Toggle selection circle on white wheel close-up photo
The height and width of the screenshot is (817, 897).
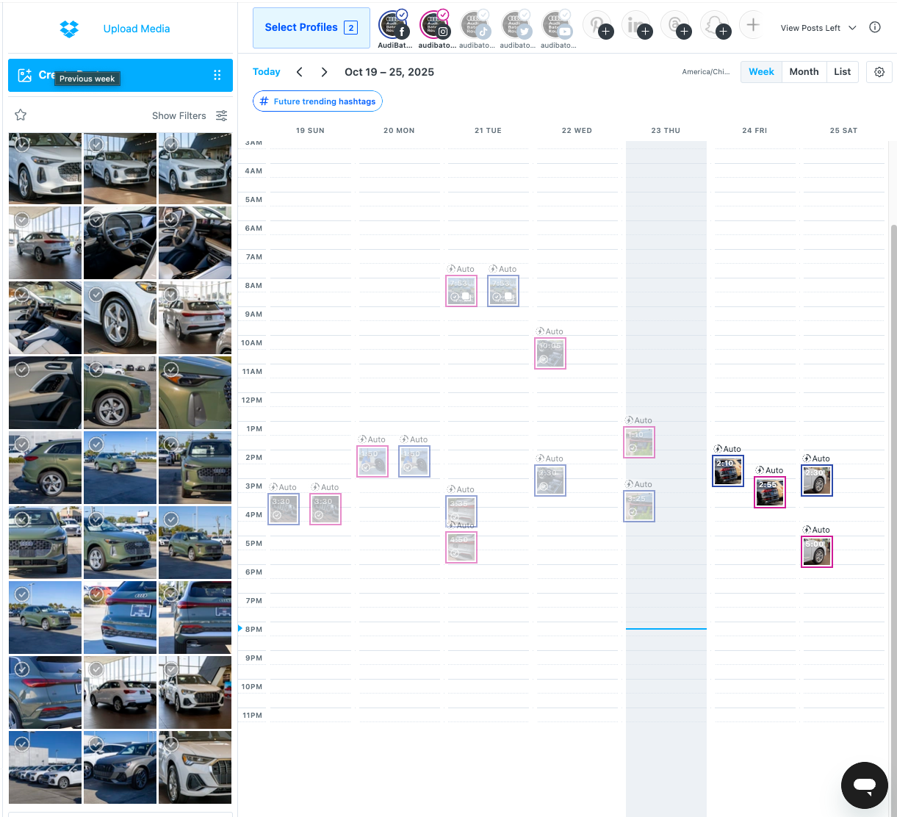[x=97, y=295]
